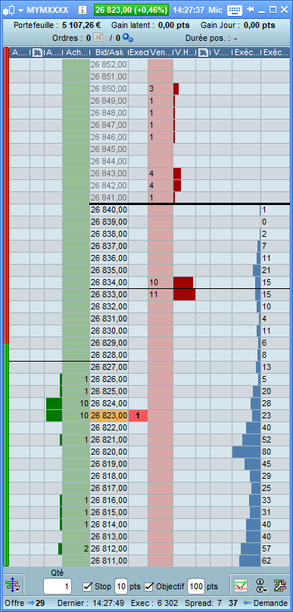Click the Gain Jour value

[x=260, y=26]
